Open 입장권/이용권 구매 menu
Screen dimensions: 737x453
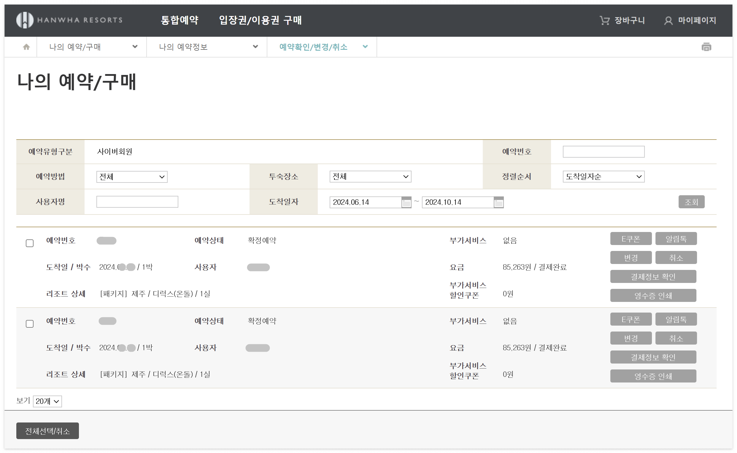(260, 20)
